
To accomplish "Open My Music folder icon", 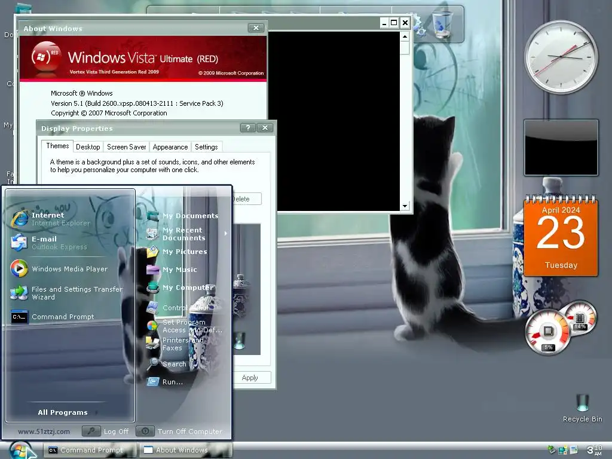I will coord(152,270).
